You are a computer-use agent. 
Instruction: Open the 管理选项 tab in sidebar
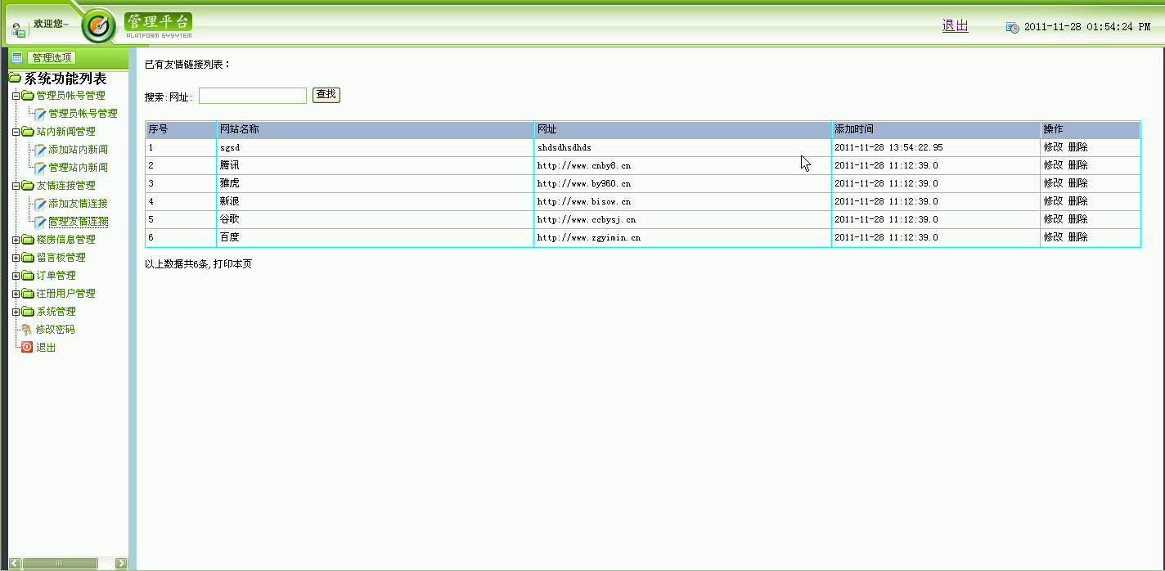click(x=52, y=57)
